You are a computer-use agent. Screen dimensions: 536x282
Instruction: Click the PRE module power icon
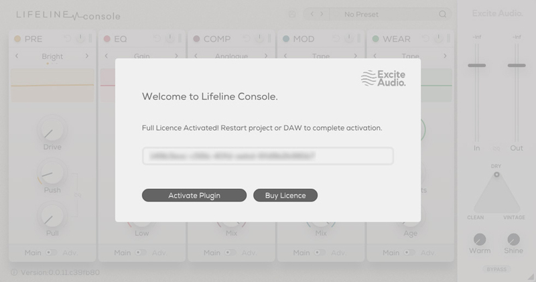pos(80,38)
